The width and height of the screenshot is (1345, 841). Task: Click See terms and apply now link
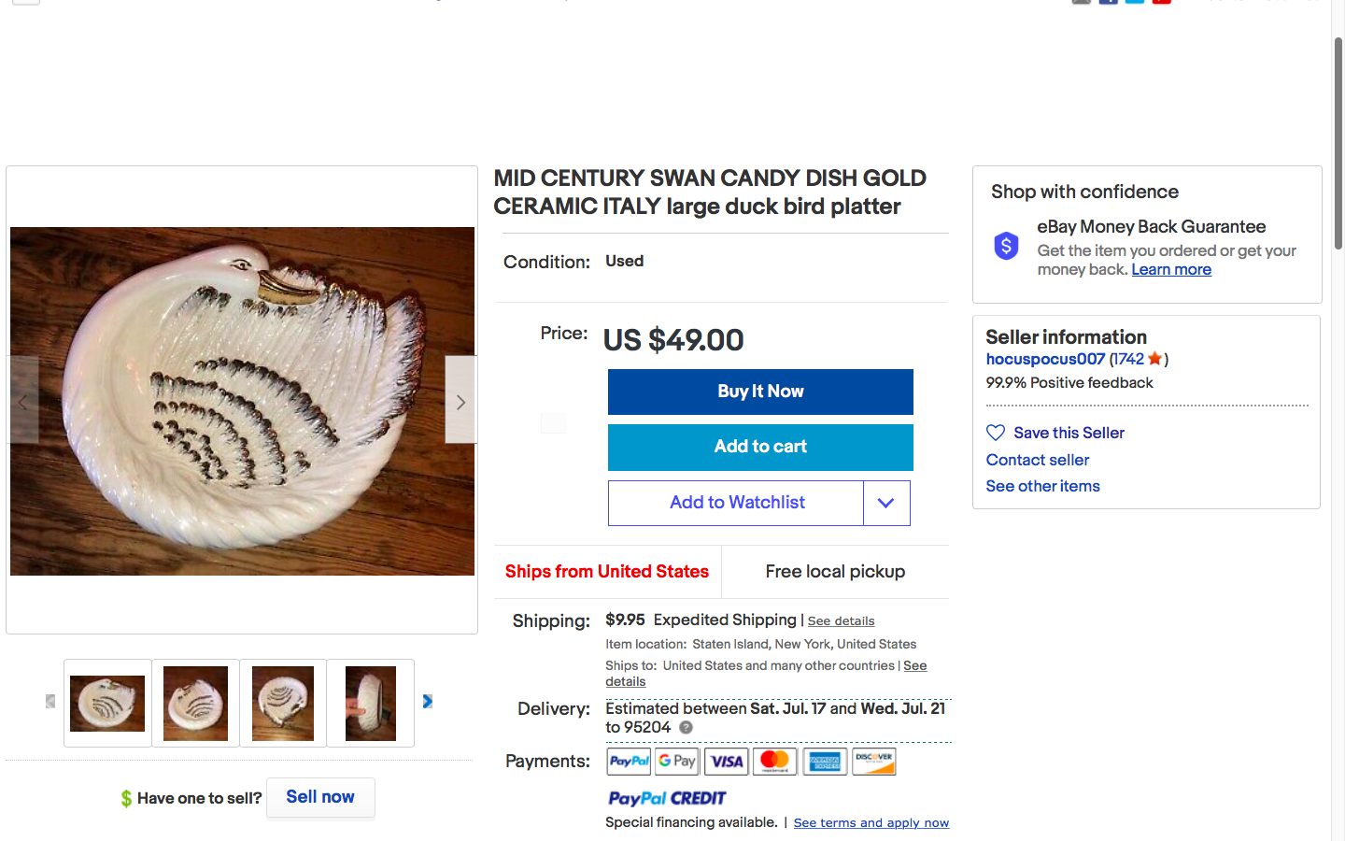[871, 823]
